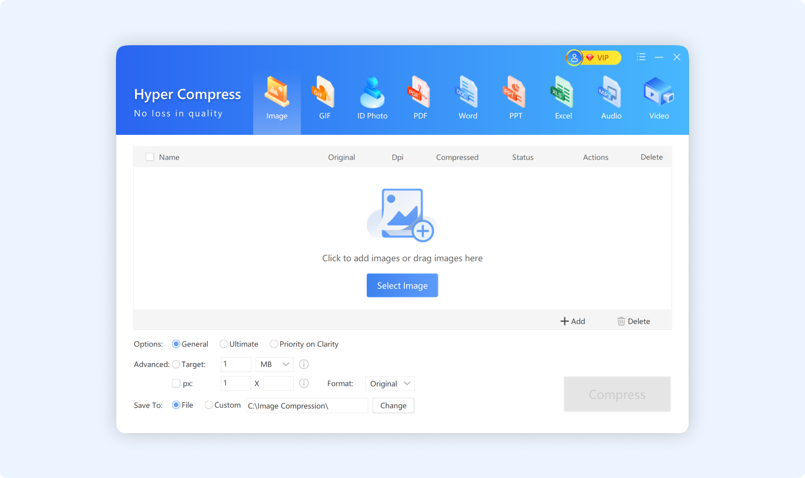The image size is (805, 478).
Task: Click the Status column header
Action: [x=523, y=157]
